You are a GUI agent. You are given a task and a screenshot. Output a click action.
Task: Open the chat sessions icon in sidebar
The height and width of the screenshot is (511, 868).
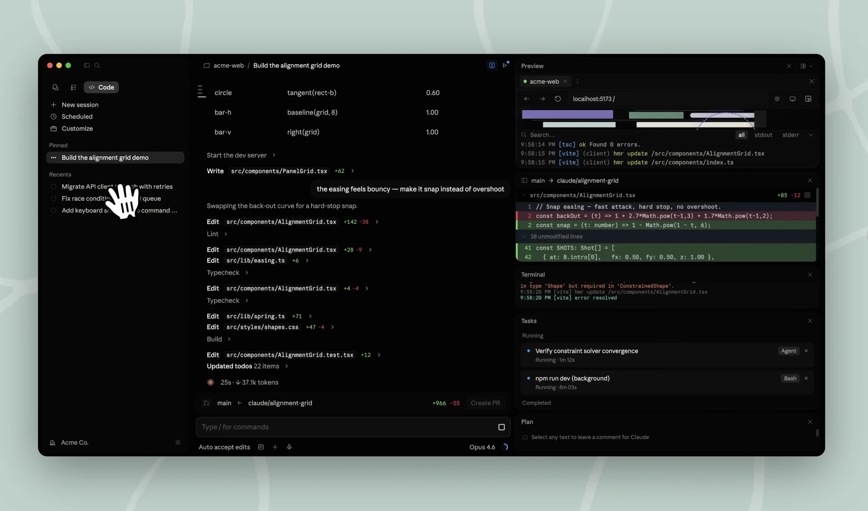pyautogui.click(x=55, y=87)
